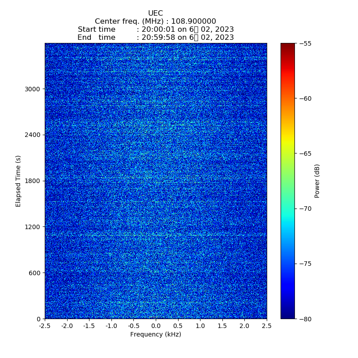The image size is (358, 358).
Task: Click the positive 2.5 frequency tick label
Action: [267, 326]
